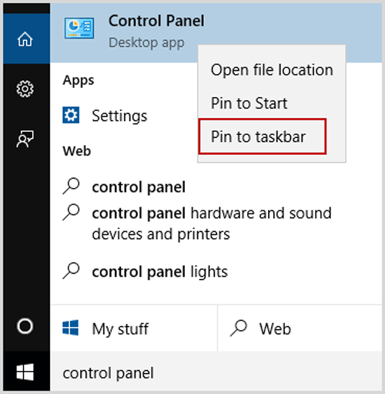This screenshot has height=394, width=385.
Task: Click the Cortana circle icon
Action: (25, 326)
